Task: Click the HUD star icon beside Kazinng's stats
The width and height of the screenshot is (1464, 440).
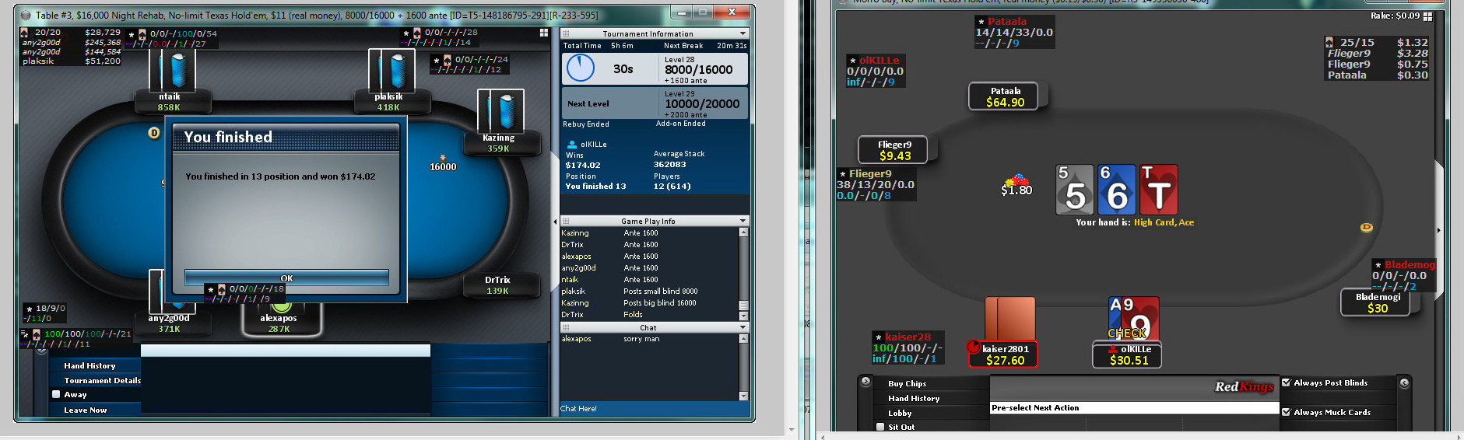Action: [437, 60]
